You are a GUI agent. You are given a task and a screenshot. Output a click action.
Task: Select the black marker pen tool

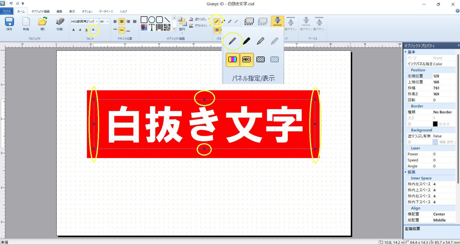tap(246, 41)
